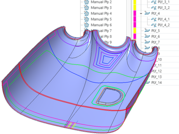Select RW_4.1 in the tree
The width and height of the screenshot is (179, 134).
click(164, 19)
